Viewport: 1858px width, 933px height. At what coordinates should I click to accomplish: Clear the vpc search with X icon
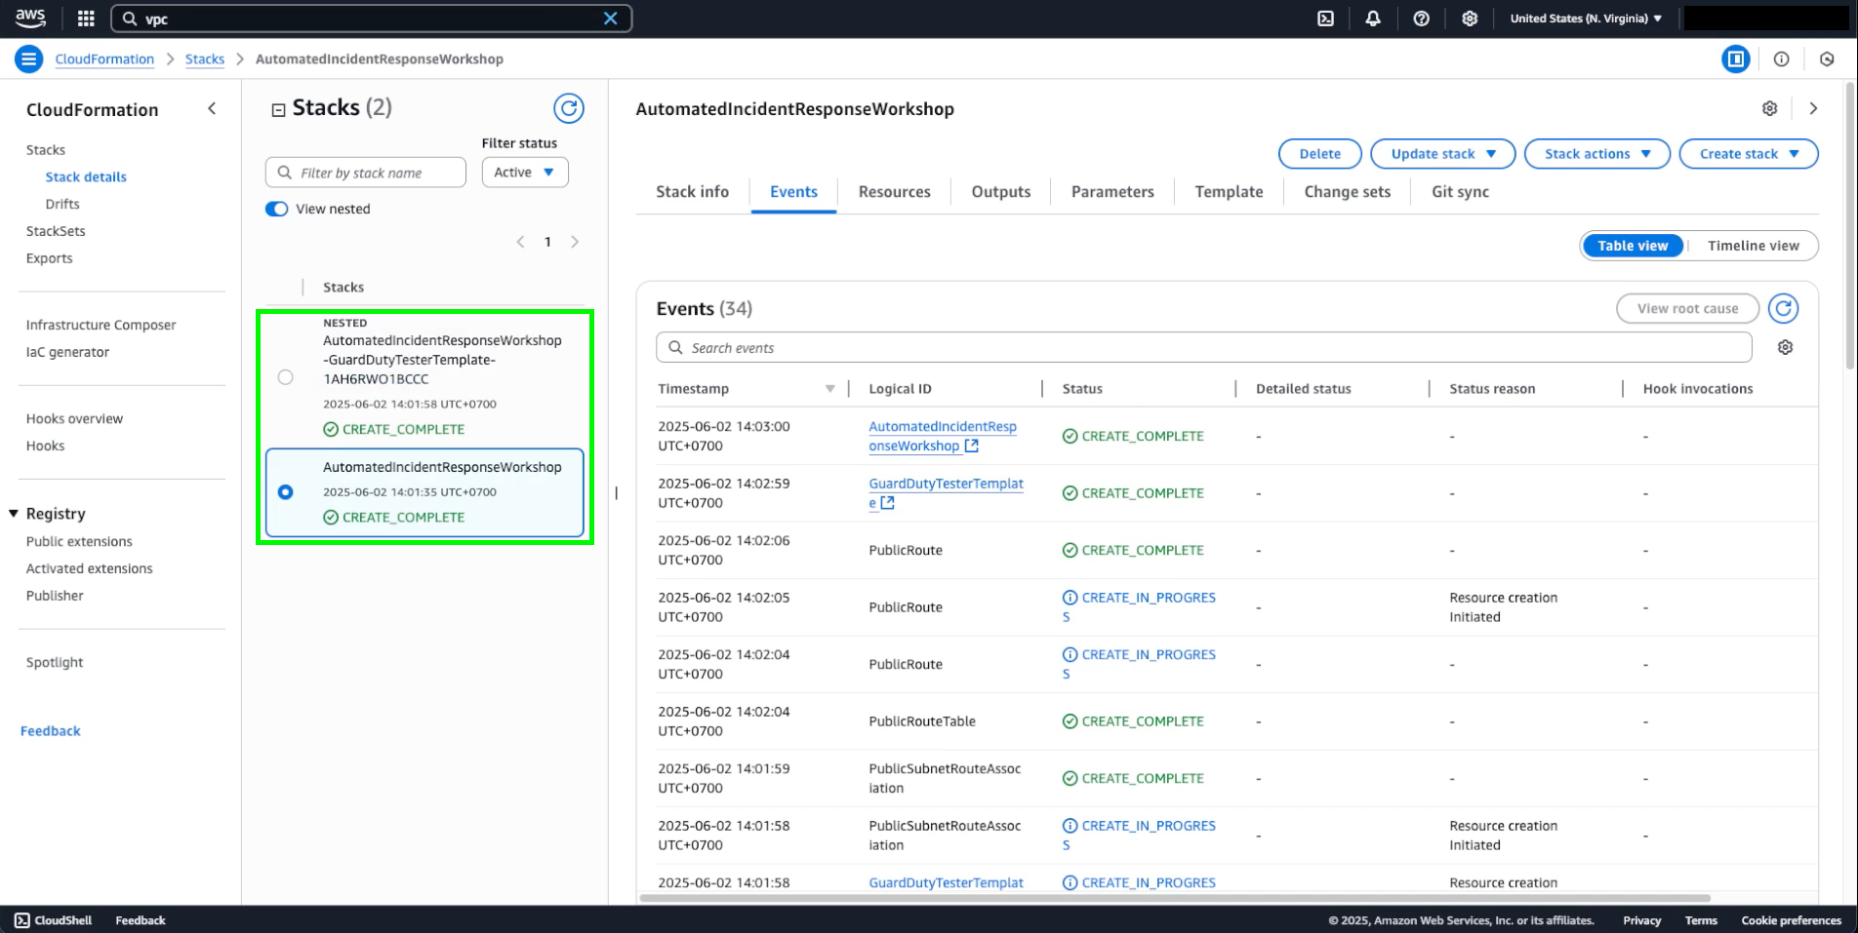tap(610, 19)
